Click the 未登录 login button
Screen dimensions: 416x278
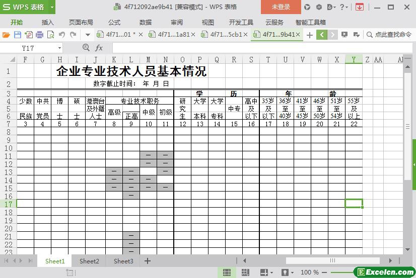click(x=281, y=7)
